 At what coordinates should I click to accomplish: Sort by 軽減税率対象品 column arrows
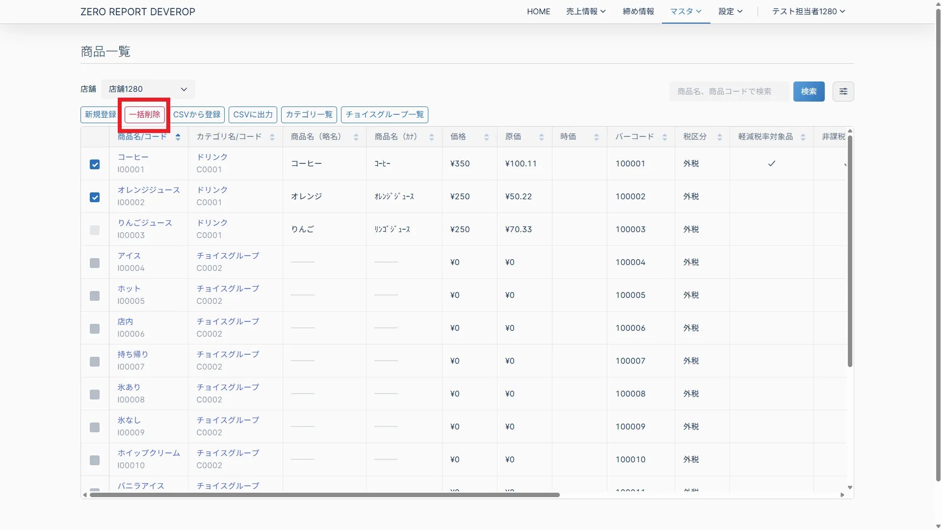pos(803,137)
